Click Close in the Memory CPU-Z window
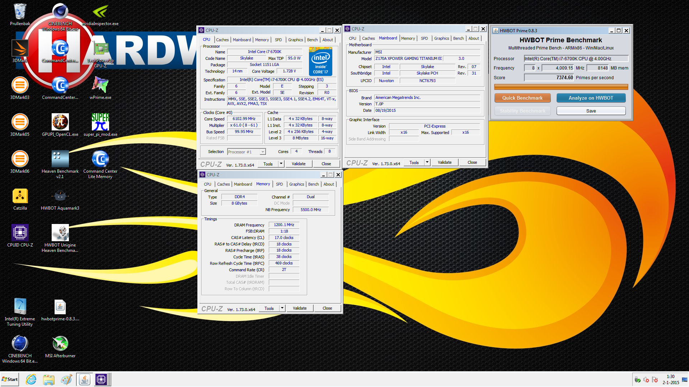689x387 pixels. click(327, 308)
